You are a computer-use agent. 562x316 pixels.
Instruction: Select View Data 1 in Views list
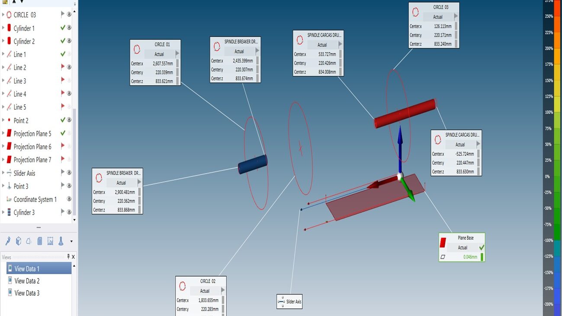tap(39, 269)
